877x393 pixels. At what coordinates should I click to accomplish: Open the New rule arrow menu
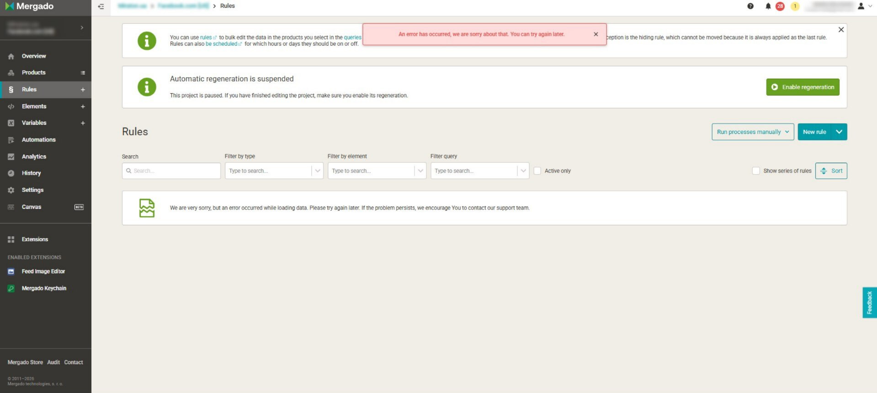click(x=839, y=132)
